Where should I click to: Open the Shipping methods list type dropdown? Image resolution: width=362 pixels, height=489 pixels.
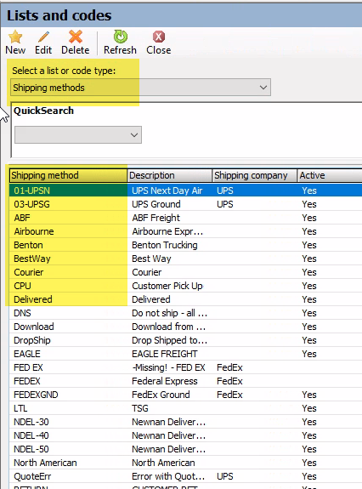pos(140,88)
